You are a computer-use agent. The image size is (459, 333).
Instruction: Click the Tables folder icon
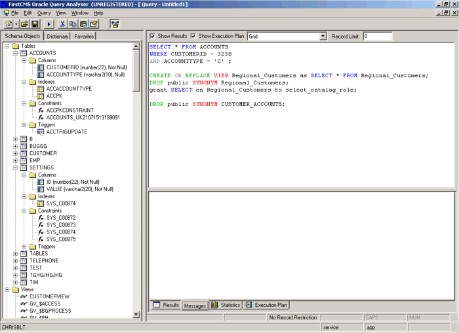15,46
